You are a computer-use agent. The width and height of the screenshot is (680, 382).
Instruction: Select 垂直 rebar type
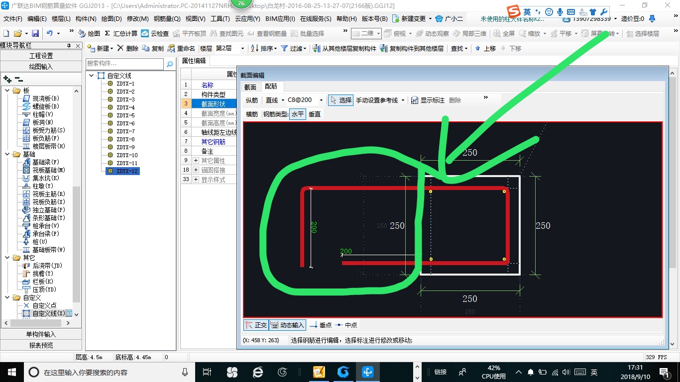pos(315,114)
